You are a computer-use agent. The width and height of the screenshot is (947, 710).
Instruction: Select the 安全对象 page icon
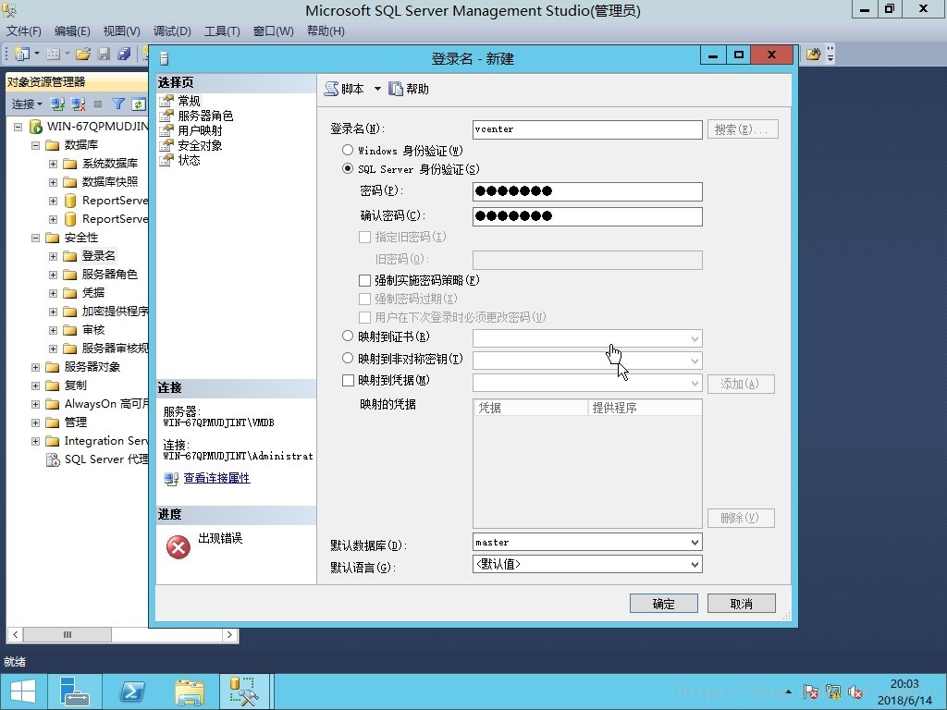[x=166, y=145]
